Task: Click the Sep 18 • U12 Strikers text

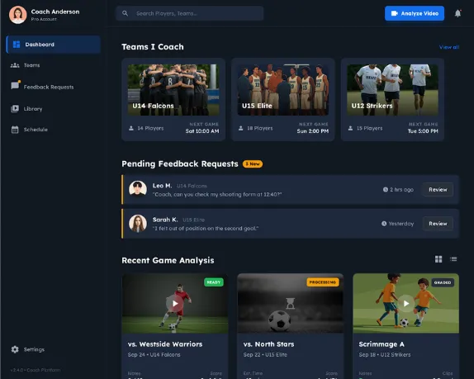Action: click(385, 354)
